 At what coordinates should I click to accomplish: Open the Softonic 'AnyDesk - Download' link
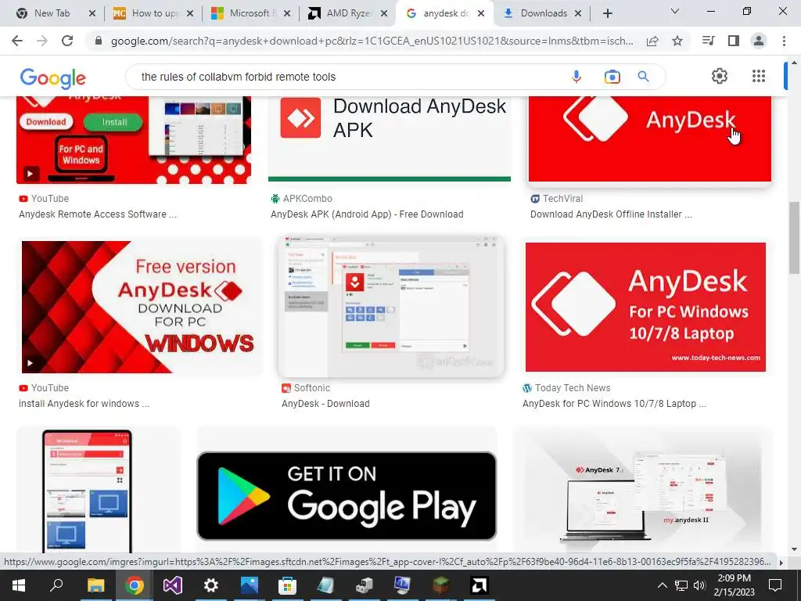click(x=325, y=403)
